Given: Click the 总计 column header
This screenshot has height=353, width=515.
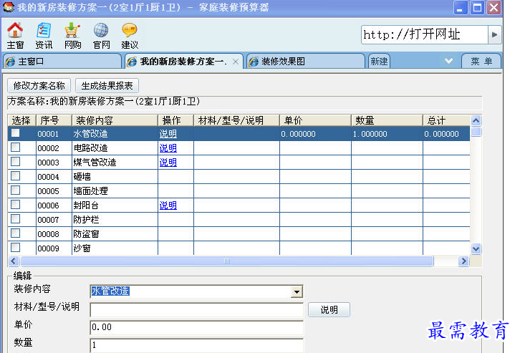Looking at the screenshot, I should [447, 120].
